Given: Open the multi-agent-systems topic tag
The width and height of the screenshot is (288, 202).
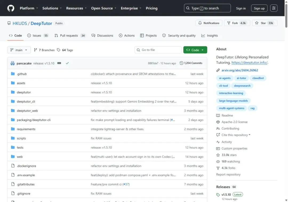Looking at the screenshot, I should [x=231, y=108].
